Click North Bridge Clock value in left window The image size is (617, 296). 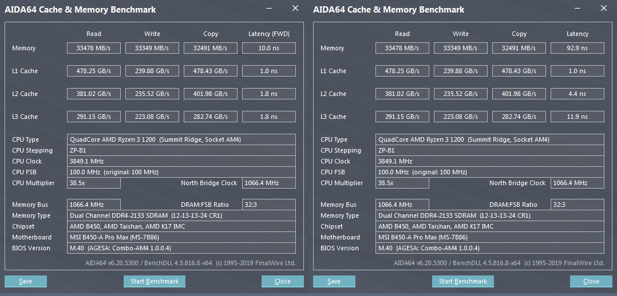click(x=269, y=183)
